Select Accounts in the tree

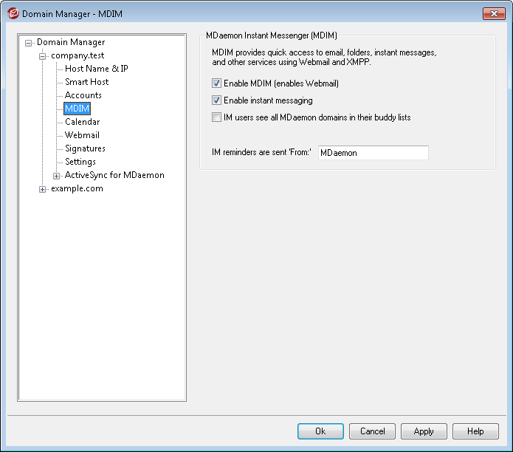coord(83,95)
